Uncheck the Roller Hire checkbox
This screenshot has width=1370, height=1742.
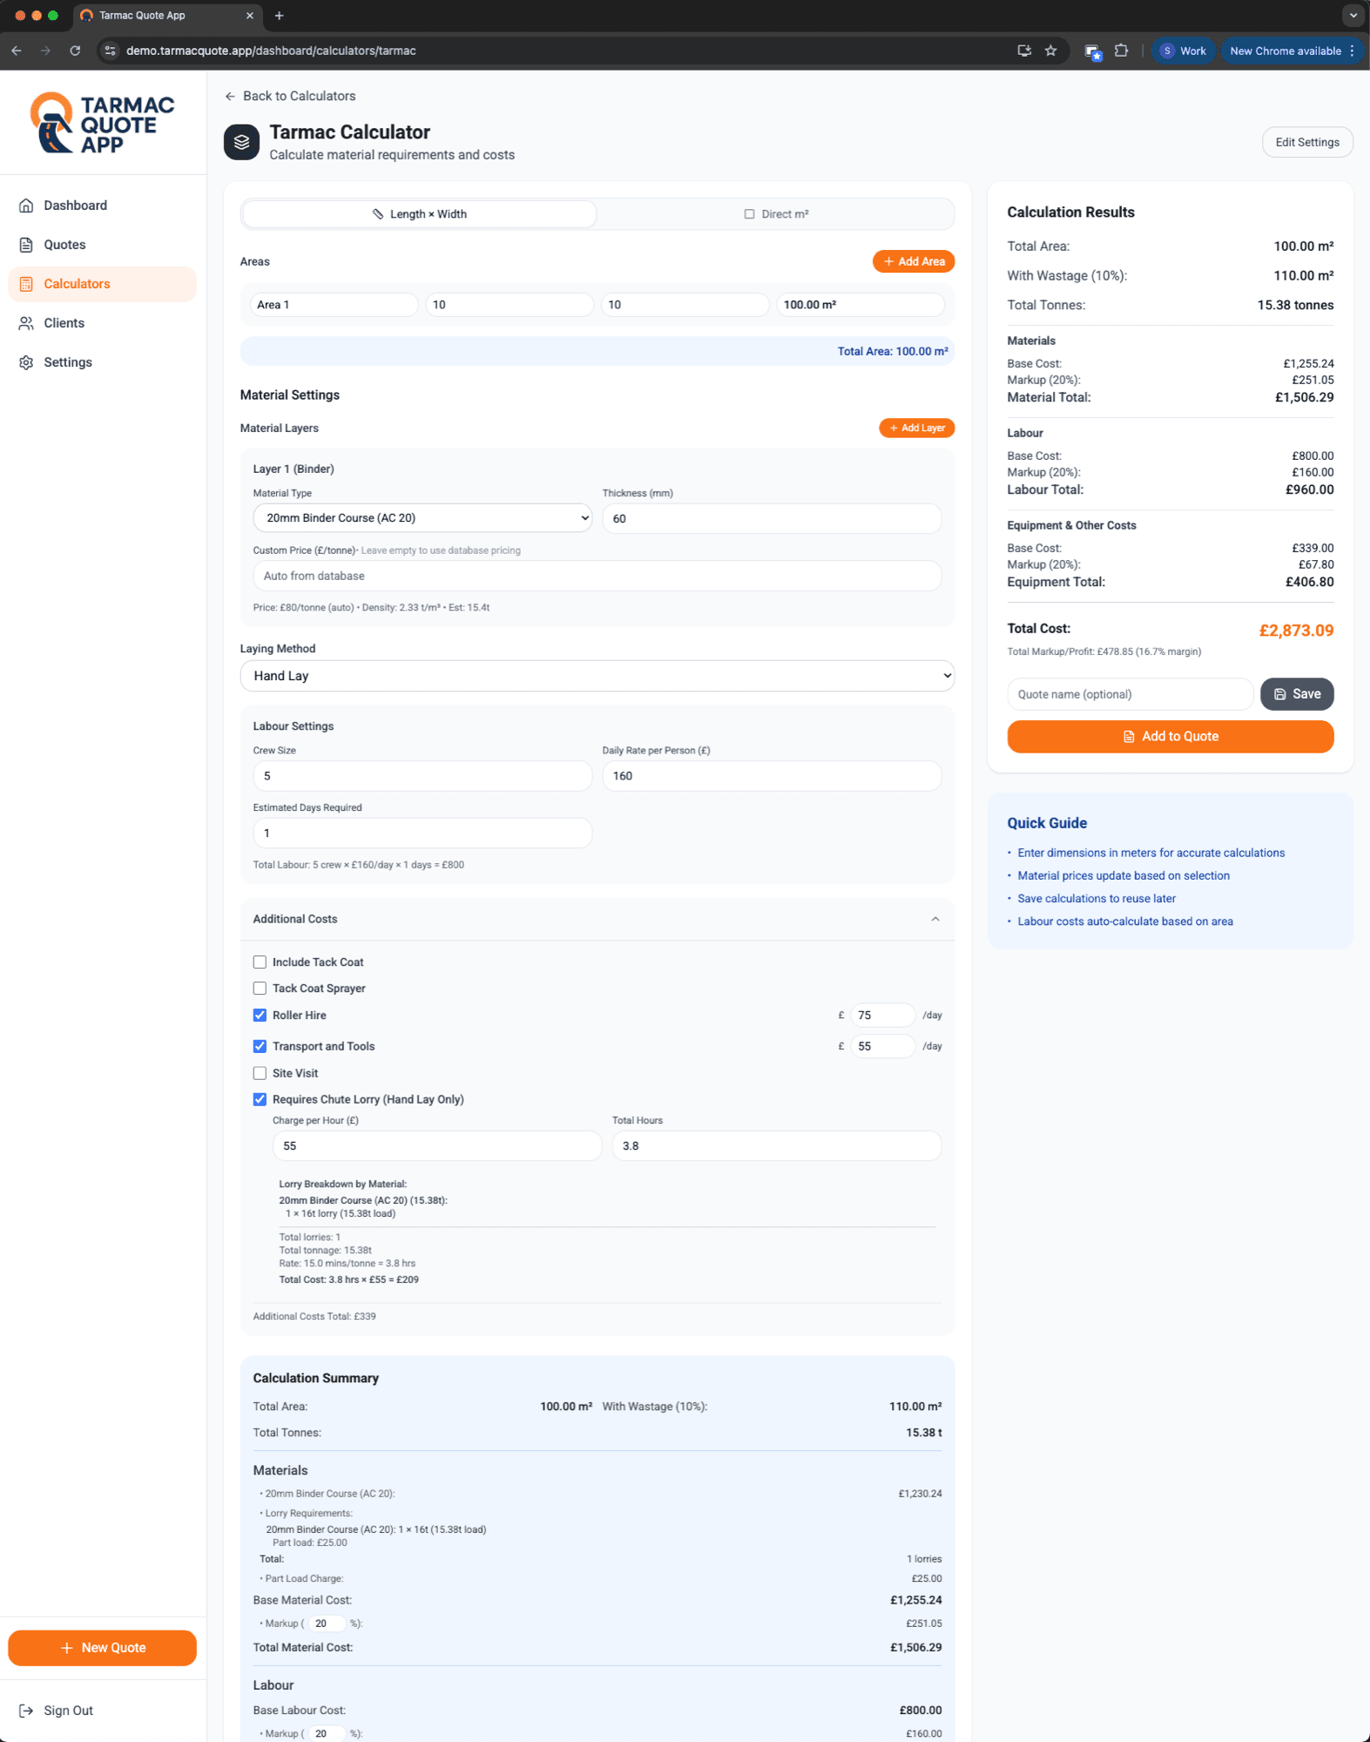click(x=260, y=1016)
